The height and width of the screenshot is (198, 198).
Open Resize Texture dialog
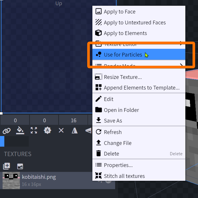pyautogui.click(x=123, y=77)
